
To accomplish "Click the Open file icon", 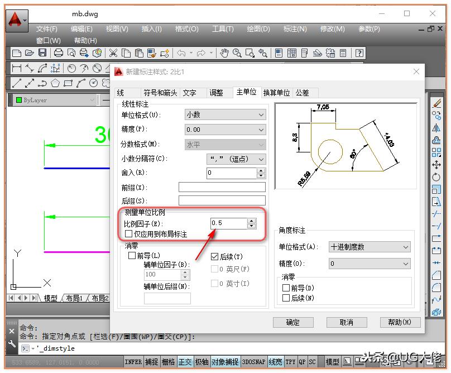I will point(30,52).
